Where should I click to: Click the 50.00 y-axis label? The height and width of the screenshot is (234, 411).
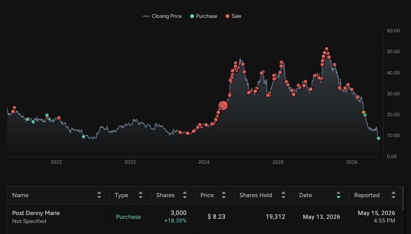(393, 52)
